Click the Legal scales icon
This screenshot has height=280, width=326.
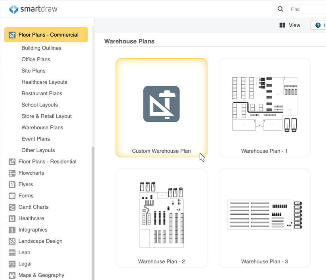12,264
